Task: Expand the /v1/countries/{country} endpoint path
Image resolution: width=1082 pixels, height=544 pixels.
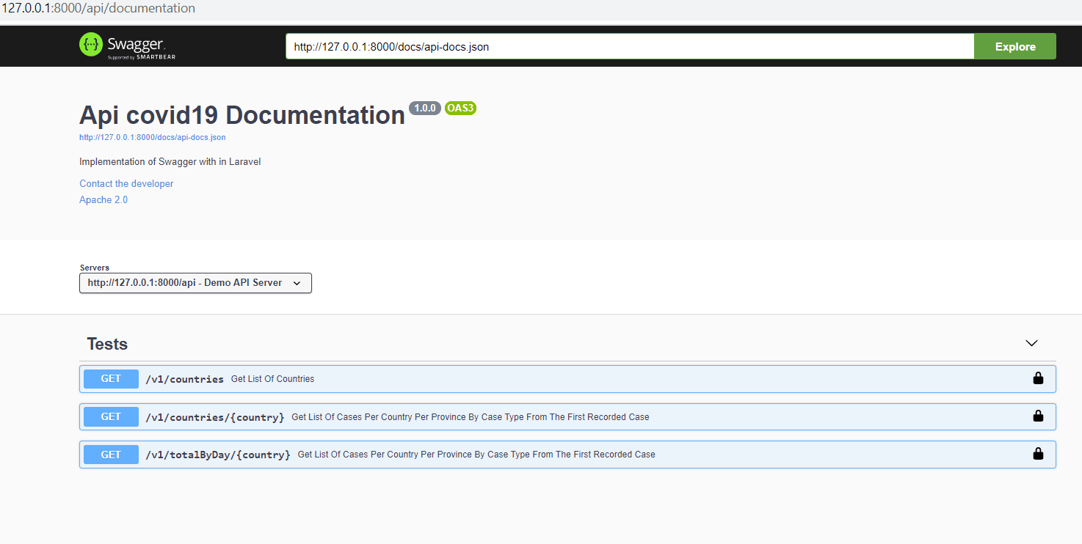Action: [x=214, y=417]
